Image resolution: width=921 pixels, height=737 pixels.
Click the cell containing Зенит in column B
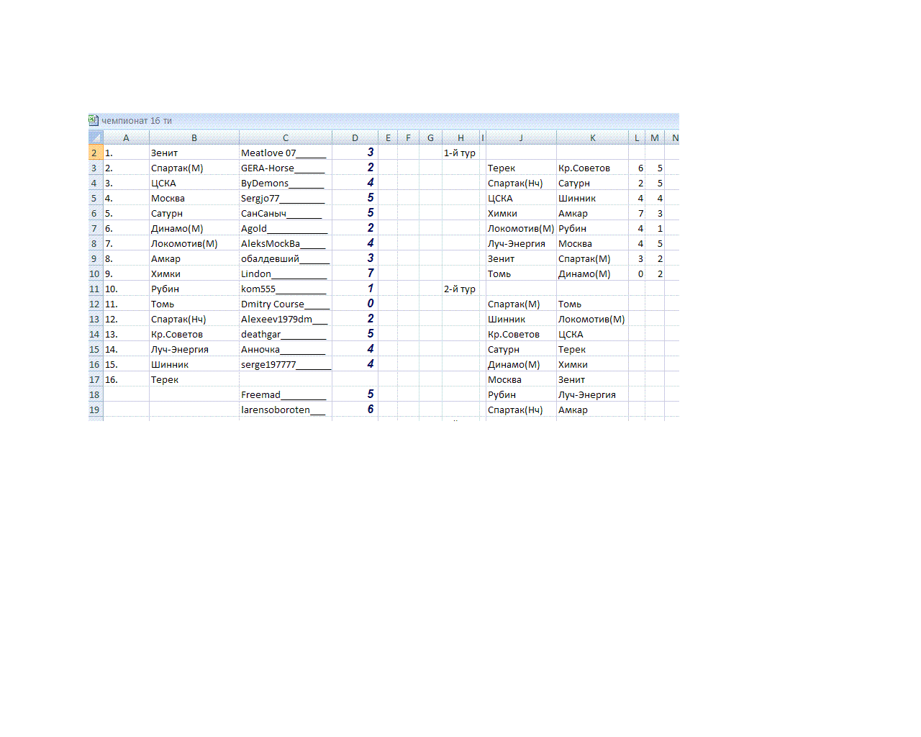[165, 153]
